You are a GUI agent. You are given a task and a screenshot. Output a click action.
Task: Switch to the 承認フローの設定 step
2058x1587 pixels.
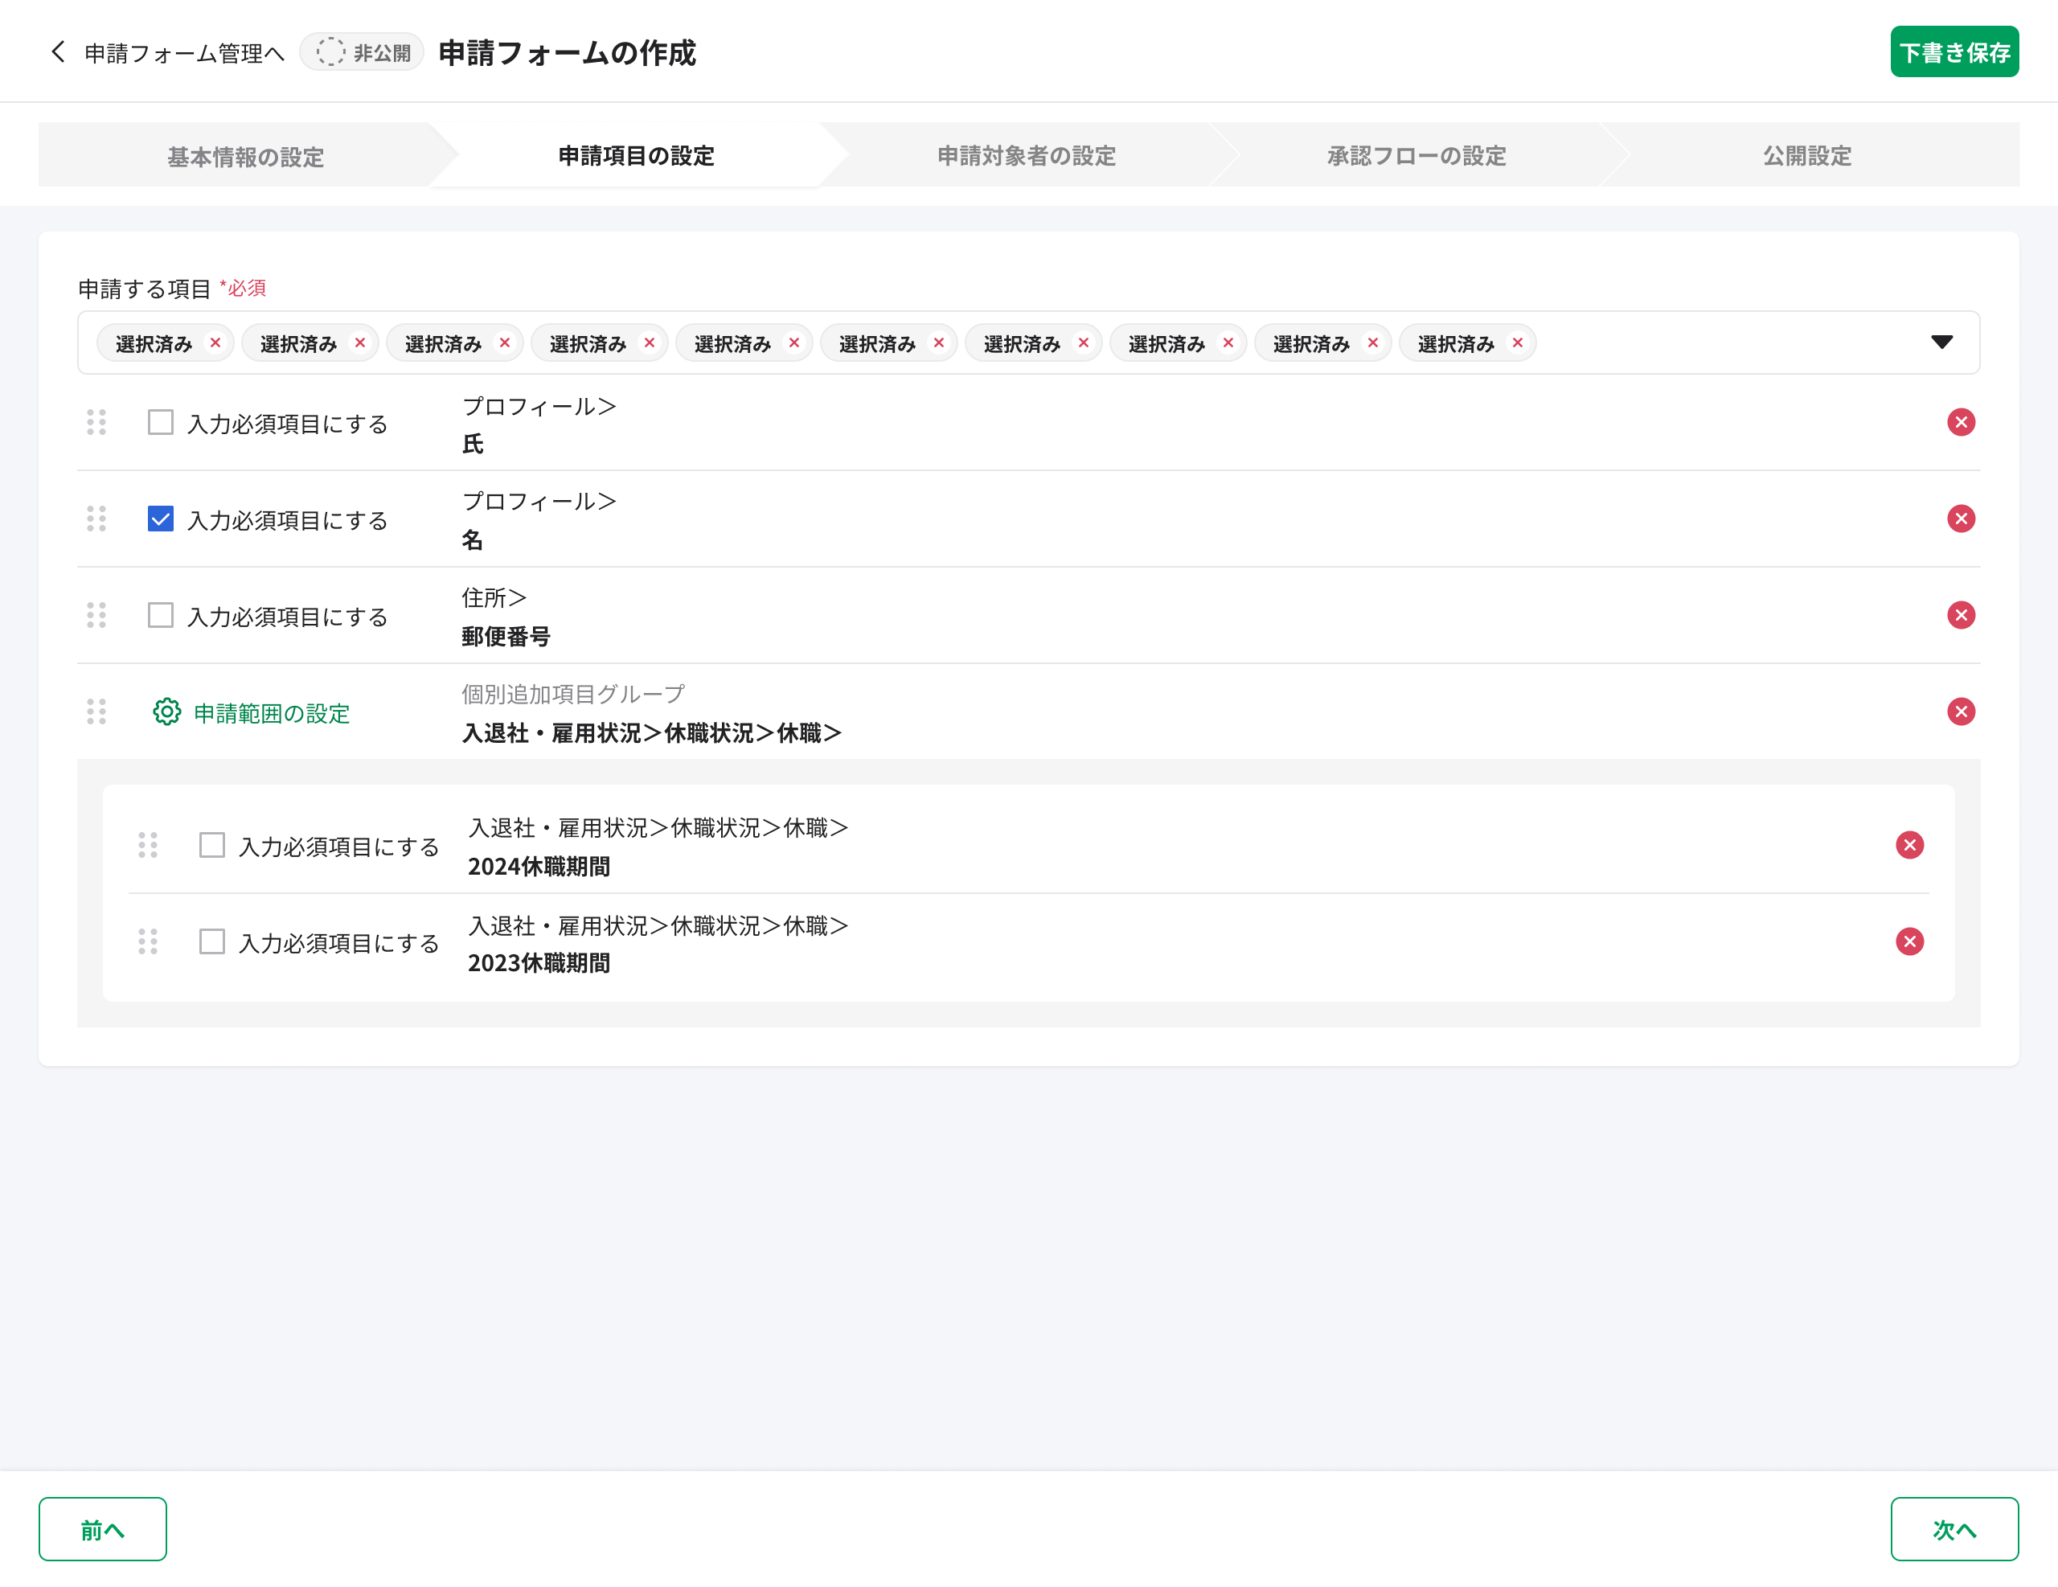tap(1414, 155)
